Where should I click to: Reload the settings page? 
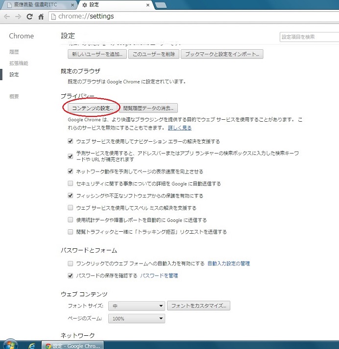pyautogui.click(x=30, y=17)
